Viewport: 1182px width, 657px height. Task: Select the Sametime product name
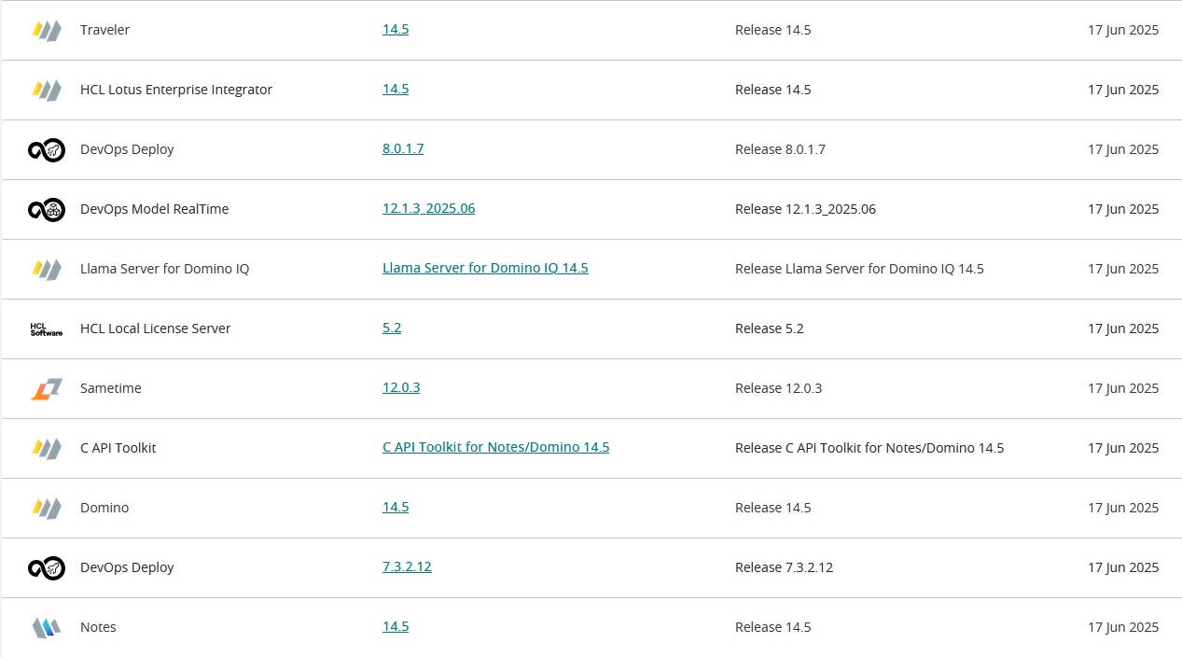tap(111, 388)
